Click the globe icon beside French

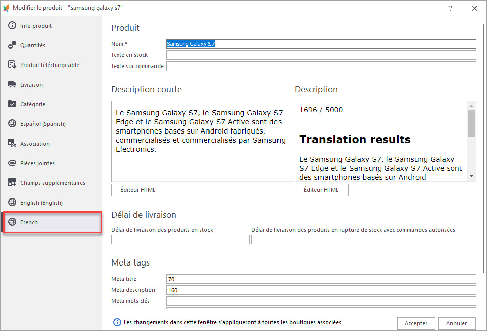[x=12, y=222]
